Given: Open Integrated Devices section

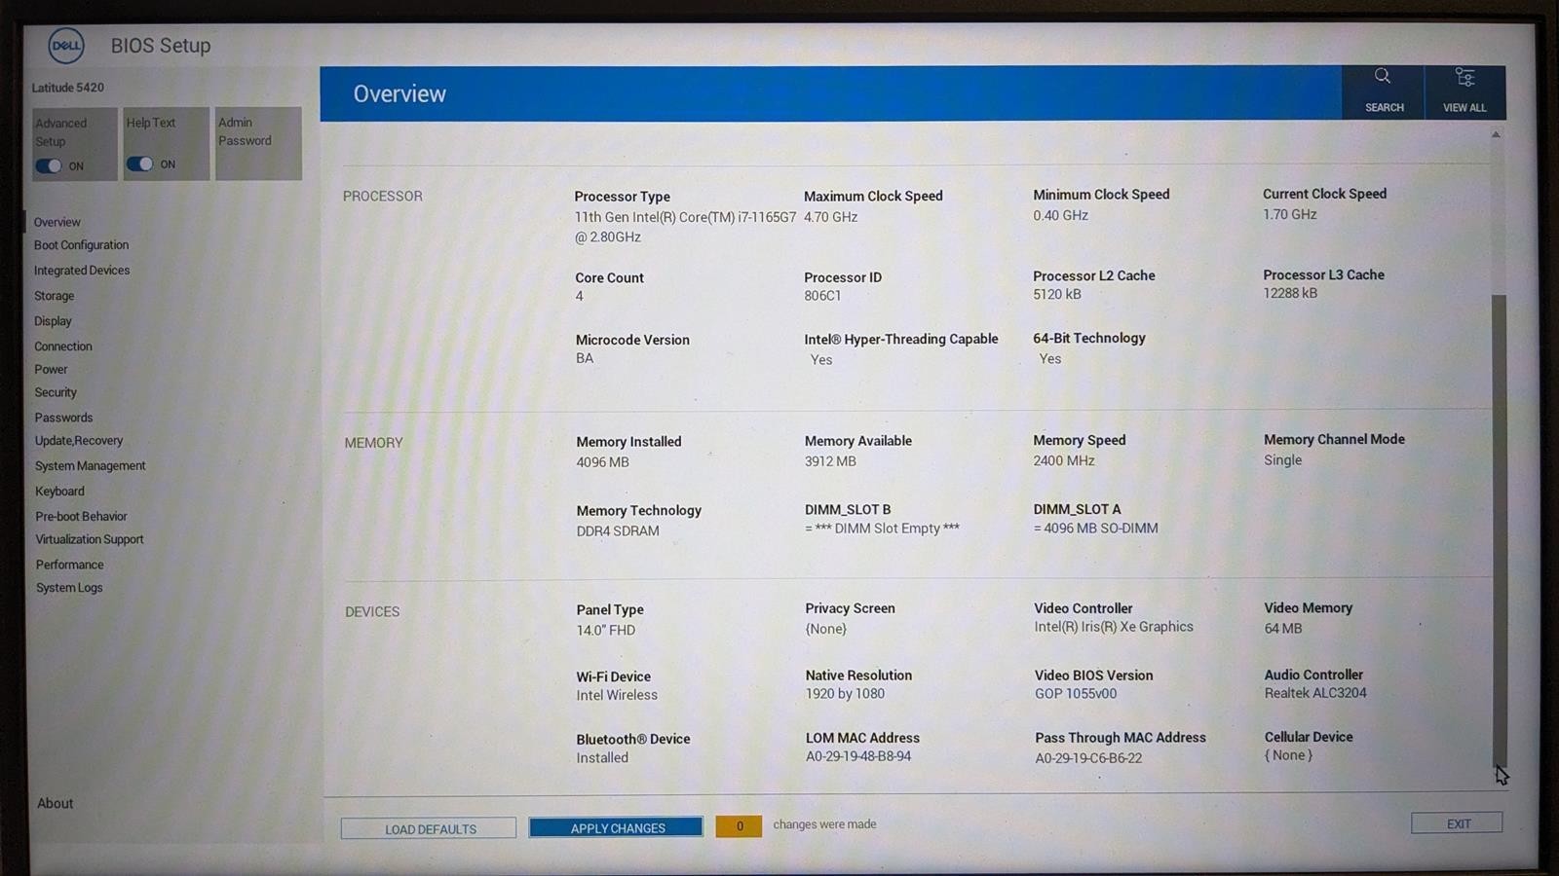Looking at the screenshot, I should tap(82, 271).
